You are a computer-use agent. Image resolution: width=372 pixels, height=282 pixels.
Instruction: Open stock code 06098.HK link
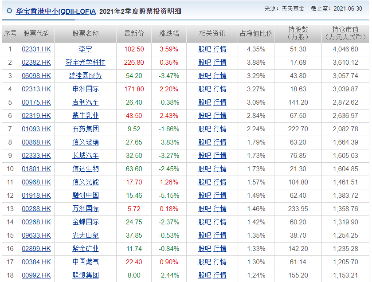click(36, 76)
